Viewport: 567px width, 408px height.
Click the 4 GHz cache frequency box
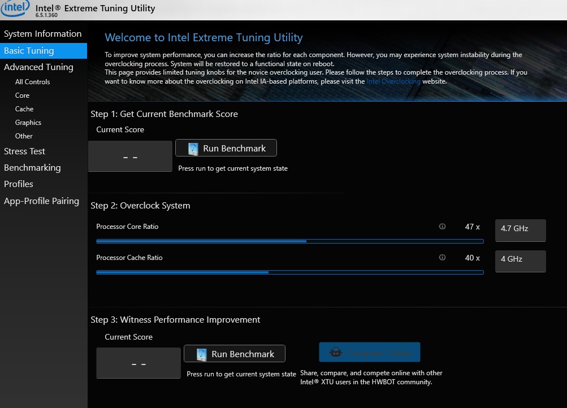click(x=520, y=261)
